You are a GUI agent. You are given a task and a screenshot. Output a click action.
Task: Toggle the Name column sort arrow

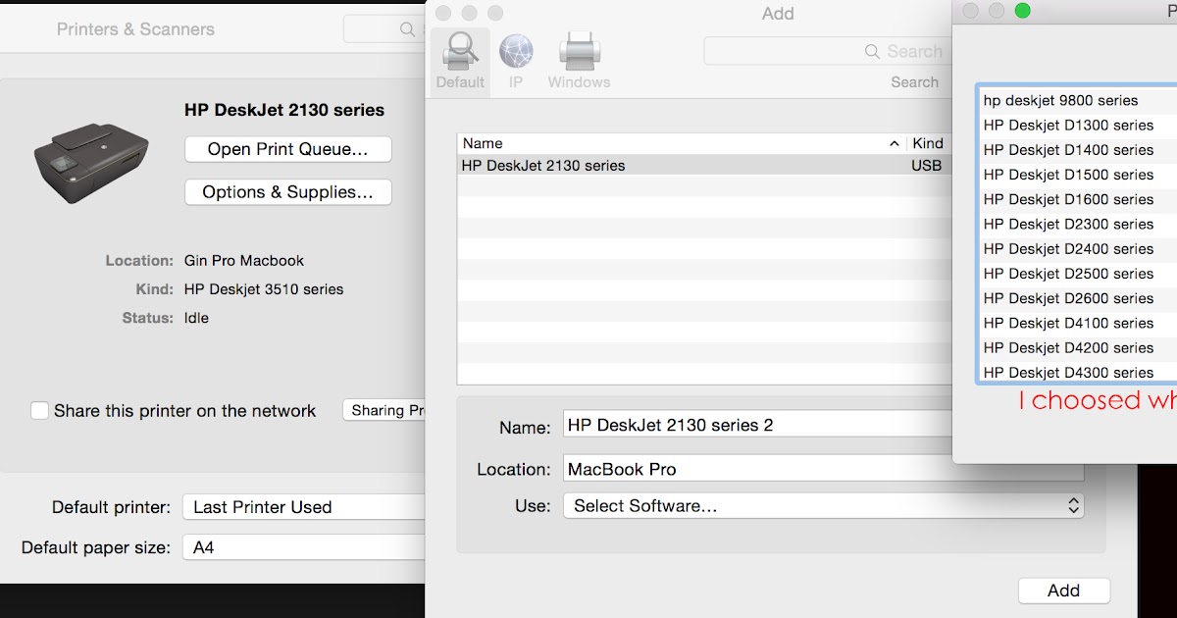[895, 143]
